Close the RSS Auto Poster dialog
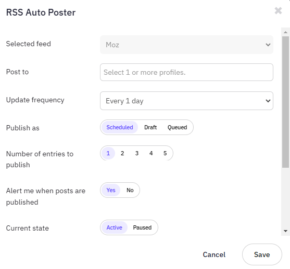Screen dimensions: 290x269 [x=278, y=11]
